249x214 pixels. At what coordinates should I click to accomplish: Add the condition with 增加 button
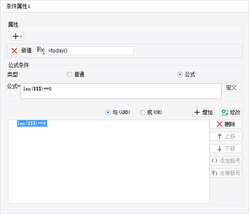coord(203,112)
